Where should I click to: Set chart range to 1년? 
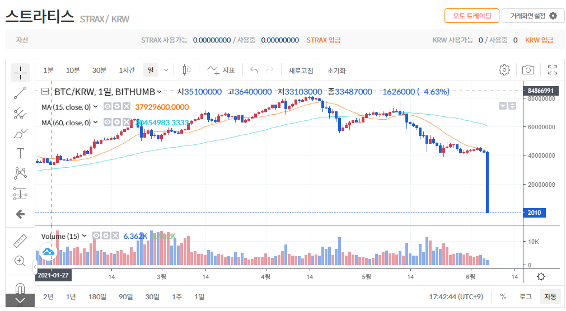click(x=71, y=296)
